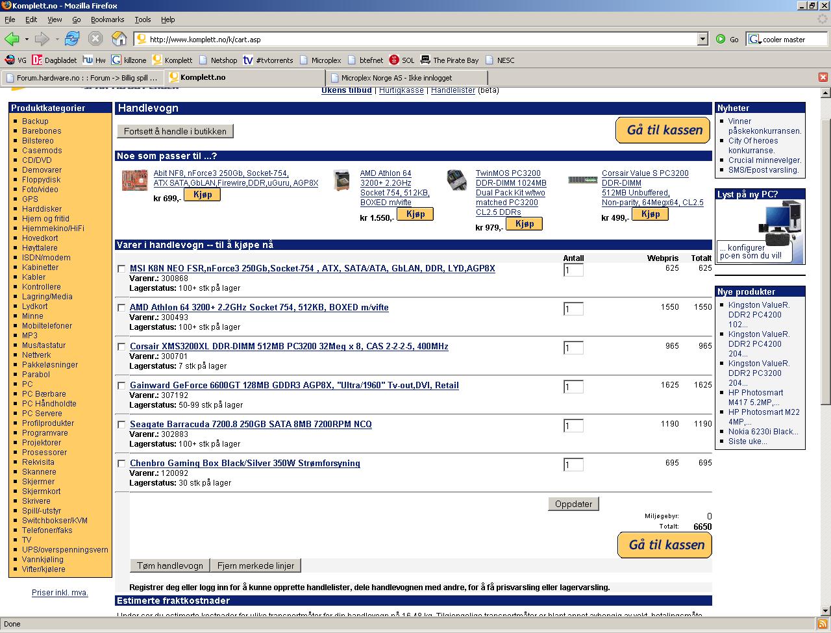Click the green Go button icon
Viewport: 831px width, 633px height.
pyautogui.click(x=721, y=40)
